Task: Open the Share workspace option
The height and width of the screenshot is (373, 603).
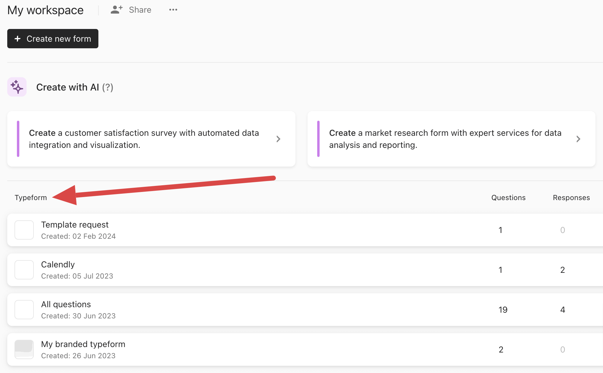Action: [131, 10]
